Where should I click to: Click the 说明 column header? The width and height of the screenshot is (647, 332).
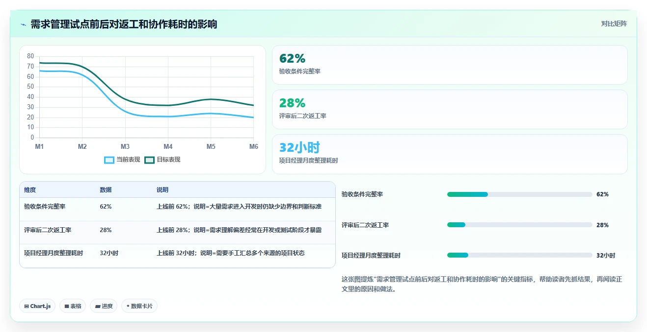point(162,190)
